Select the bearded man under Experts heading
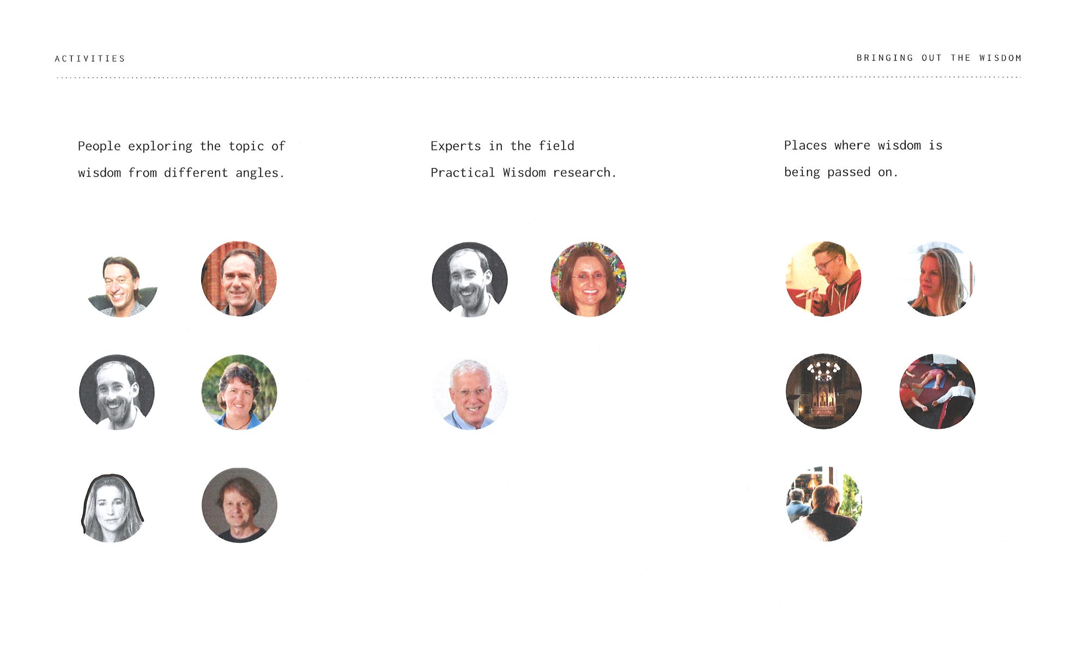1079x654 pixels. [470, 280]
